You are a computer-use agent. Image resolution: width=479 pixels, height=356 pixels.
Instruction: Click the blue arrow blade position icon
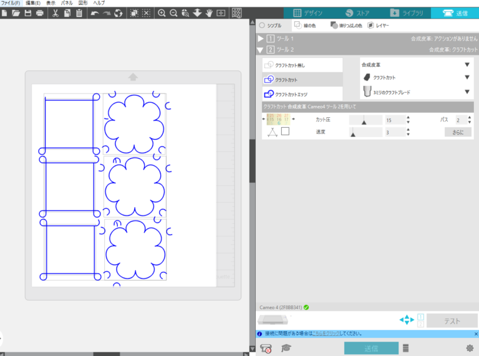coord(407,320)
